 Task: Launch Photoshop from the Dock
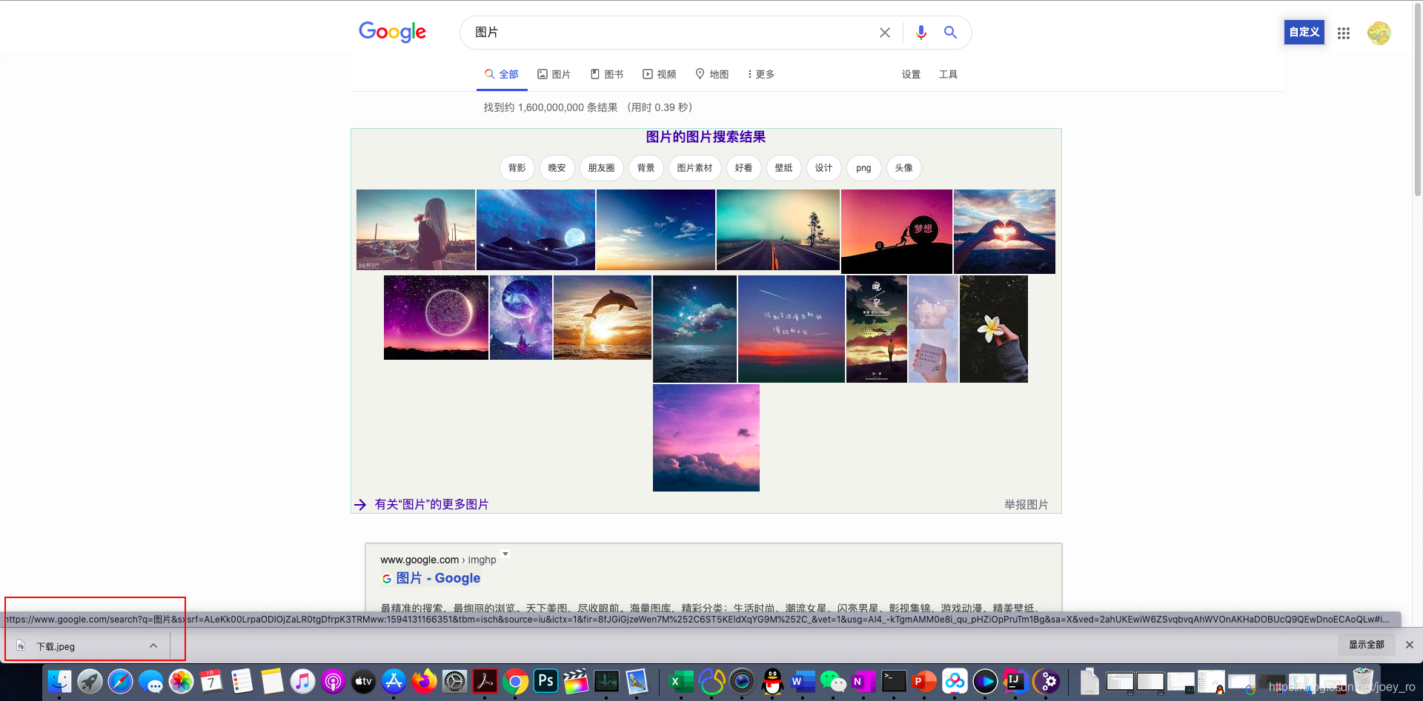click(545, 682)
